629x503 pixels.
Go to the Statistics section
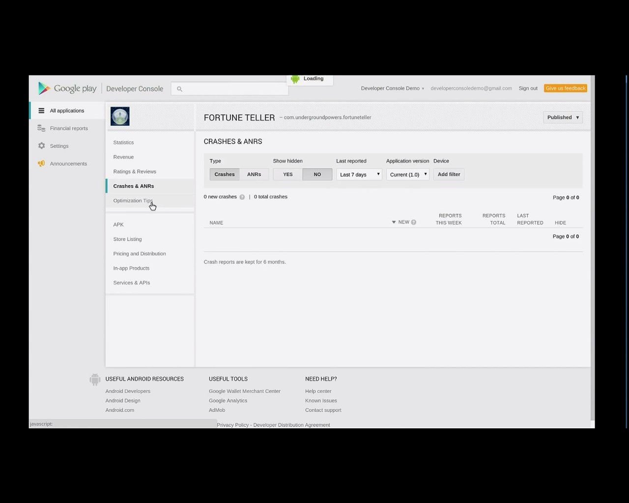coord(123,142)
